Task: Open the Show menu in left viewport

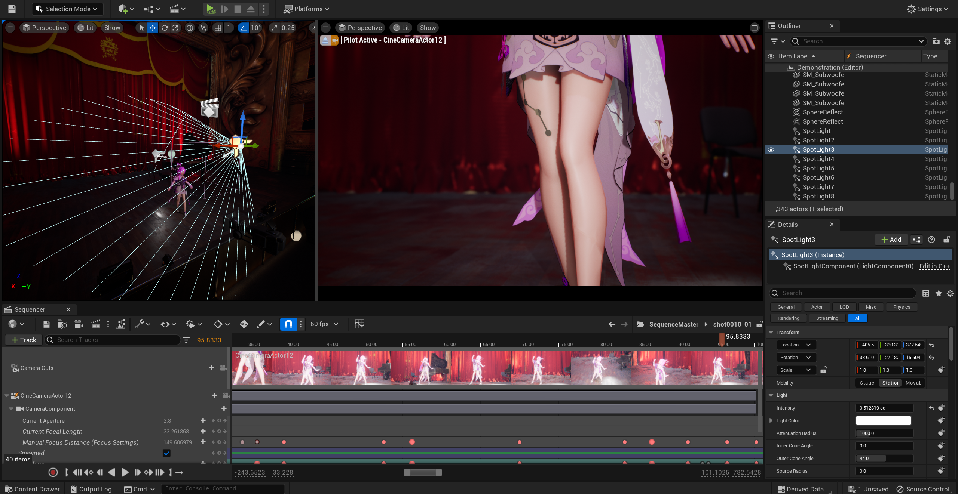Action: 112,28
